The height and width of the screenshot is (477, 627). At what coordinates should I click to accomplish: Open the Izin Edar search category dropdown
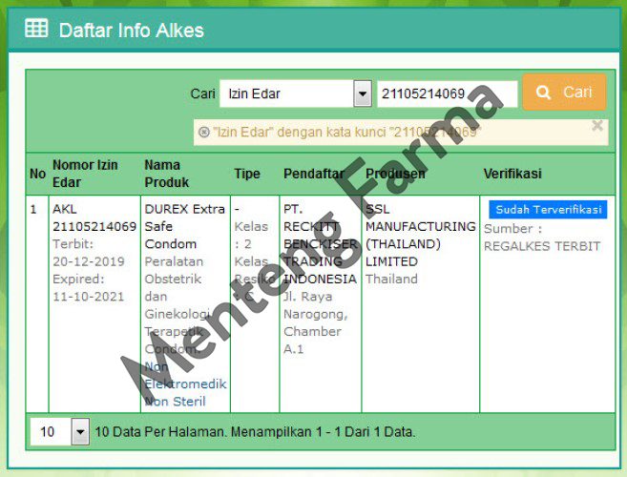[362, 93]
